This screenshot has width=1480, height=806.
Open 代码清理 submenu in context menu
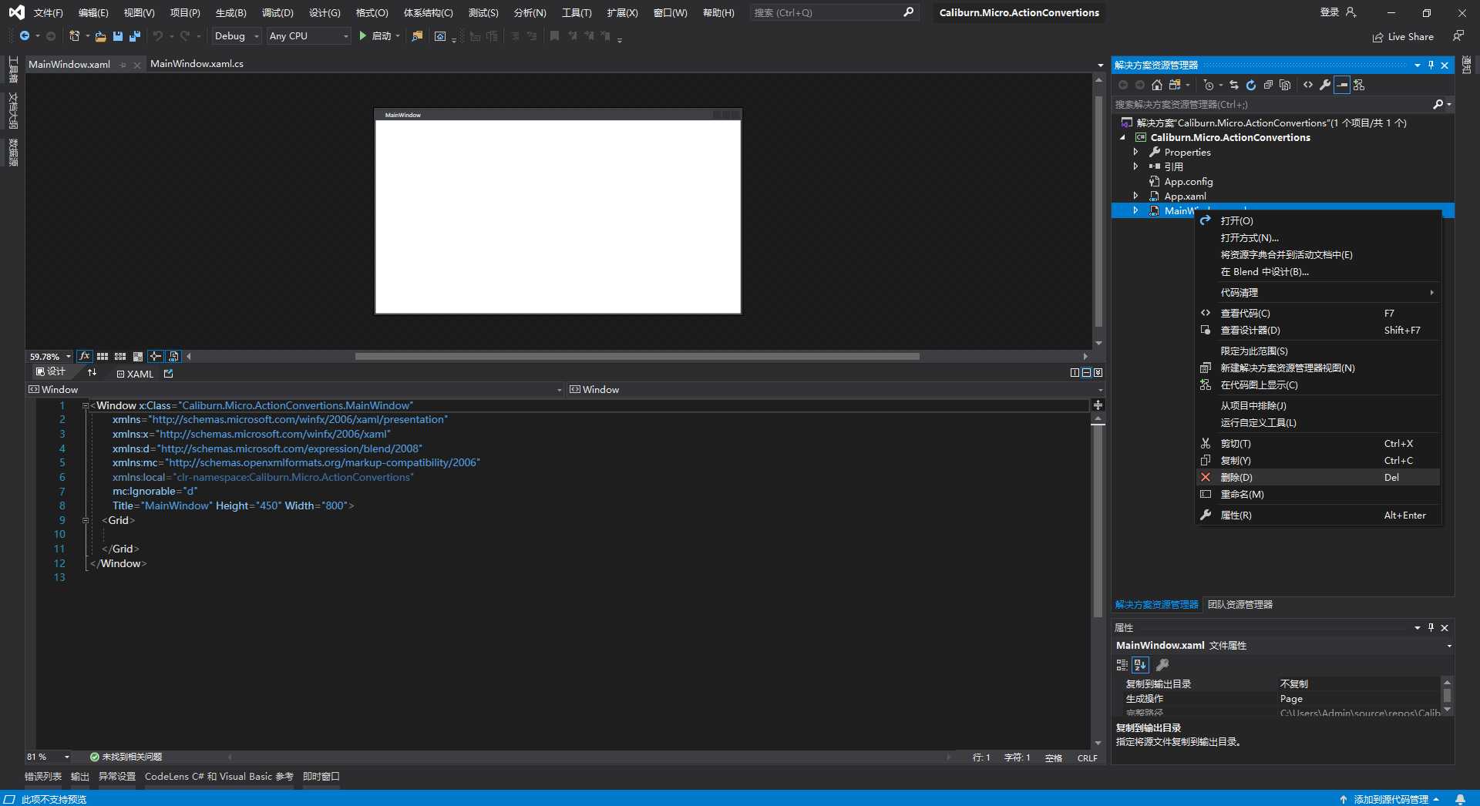tap(1318, 293)
